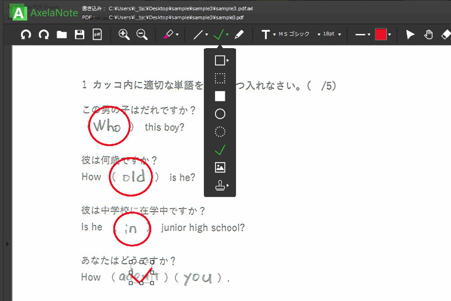451x301 pixels.
Task: Click the AxelaNote logo
Action: tap(44, 13)
